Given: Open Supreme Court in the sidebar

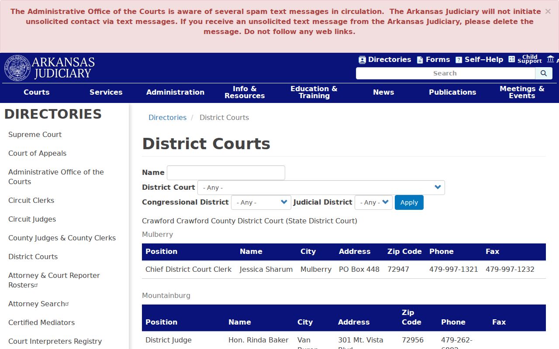Looking at the screenshot, I should click(35, 134).
